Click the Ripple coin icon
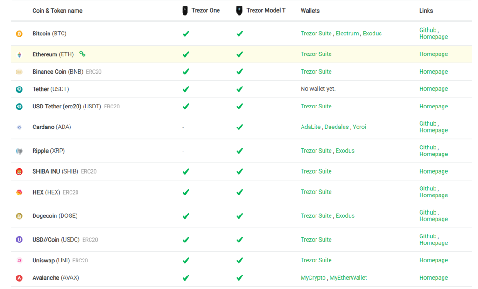Screen dimensions: 478x289 [x=19, y=151]
